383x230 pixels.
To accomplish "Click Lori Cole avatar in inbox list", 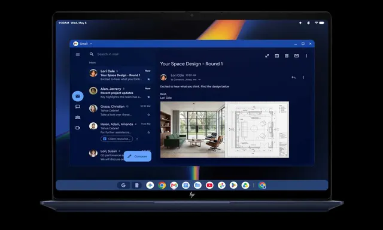I will click(93, 73).
